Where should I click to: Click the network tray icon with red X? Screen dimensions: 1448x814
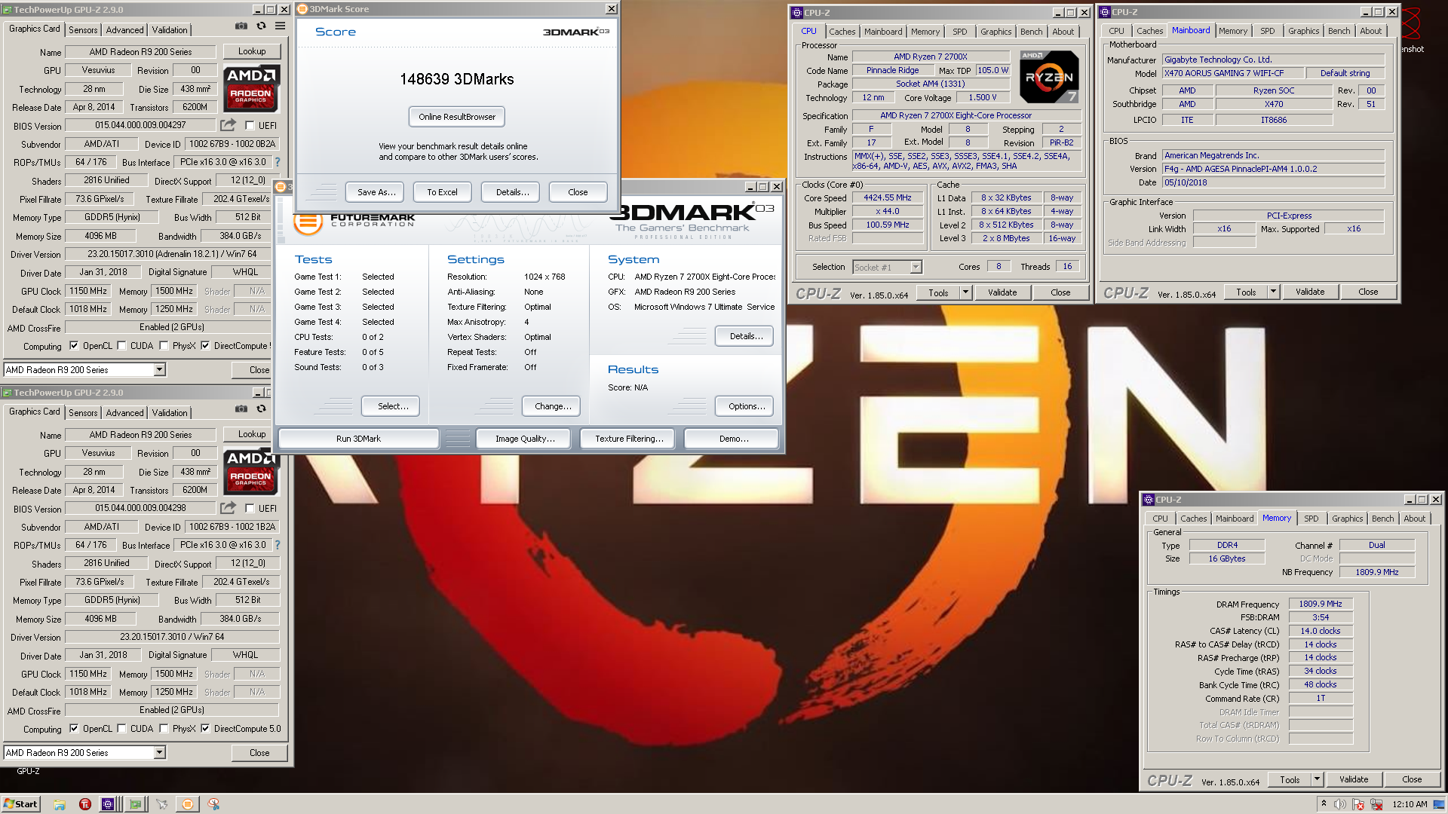tap(1376, 804)
